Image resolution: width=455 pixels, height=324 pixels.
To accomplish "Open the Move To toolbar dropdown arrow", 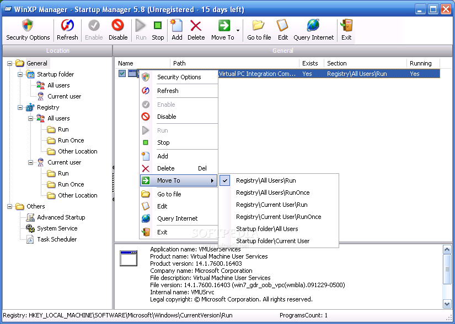I will [238, 30].
